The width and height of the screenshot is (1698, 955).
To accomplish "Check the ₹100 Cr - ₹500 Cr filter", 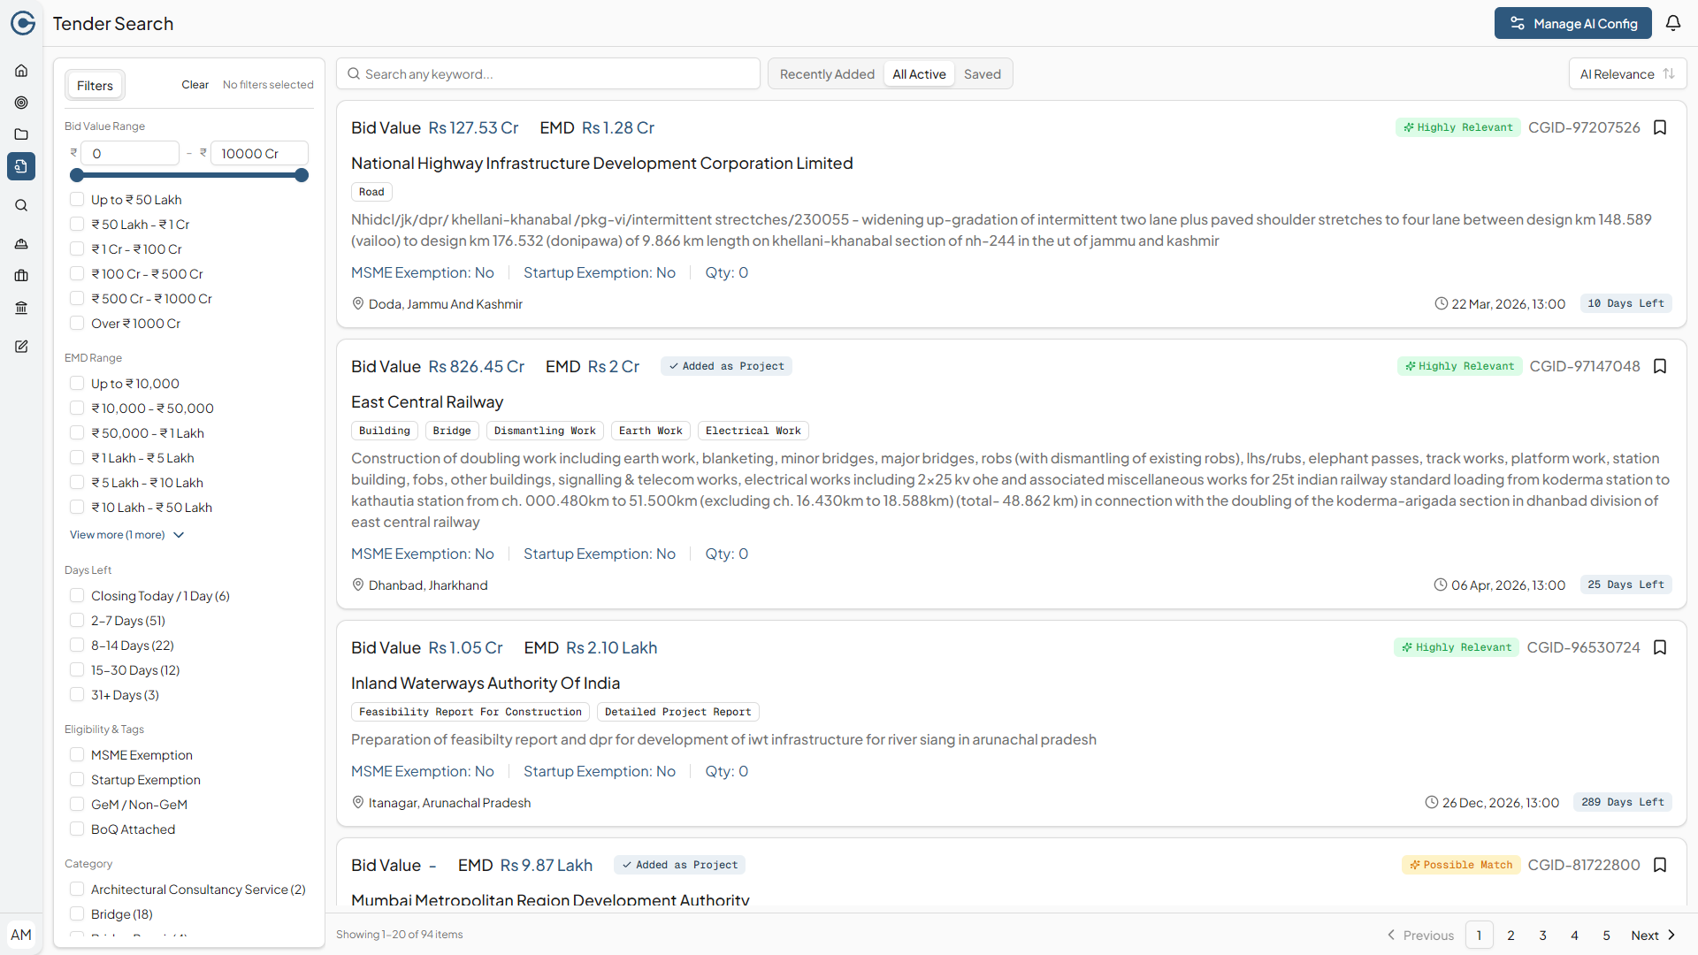I will [x=77, y=274].
